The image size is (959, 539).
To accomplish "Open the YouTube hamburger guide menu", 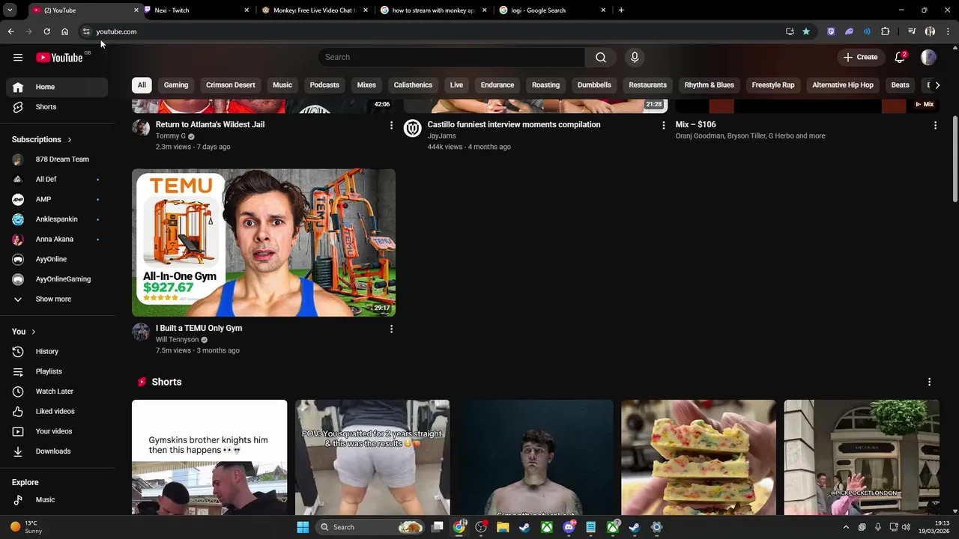I will coord(18,58).
